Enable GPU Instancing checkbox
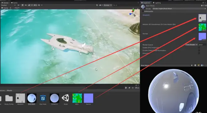 pyautogui.click(x=199, y=48)
